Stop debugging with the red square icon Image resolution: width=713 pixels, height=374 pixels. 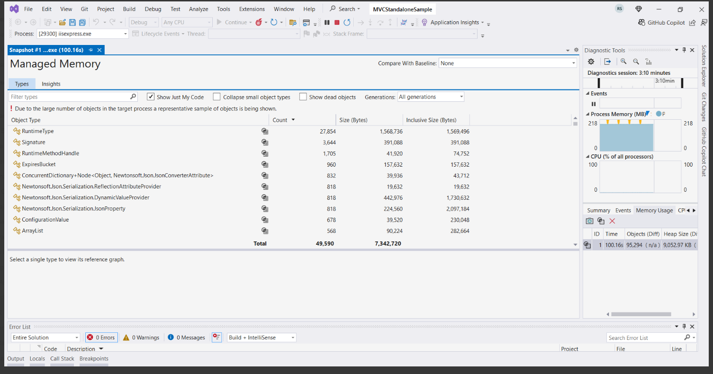pos(337,22)
